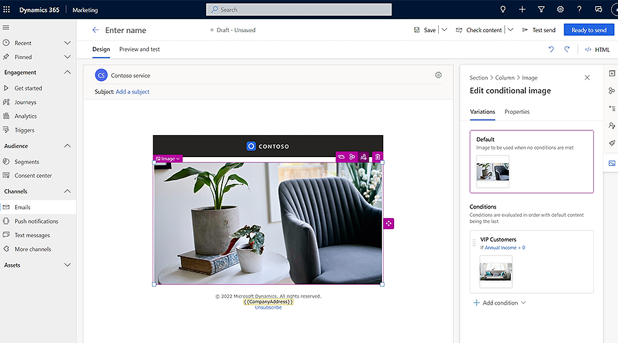Screen dimensions: 618x343
Task: Collapse the Channels group
Action: (x=67, y=191)
